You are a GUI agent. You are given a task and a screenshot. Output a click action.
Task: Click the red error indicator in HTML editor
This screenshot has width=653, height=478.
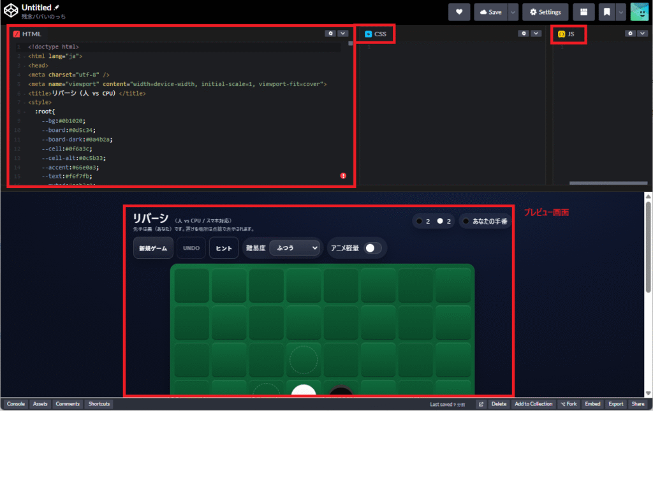(x=343, y=175)
